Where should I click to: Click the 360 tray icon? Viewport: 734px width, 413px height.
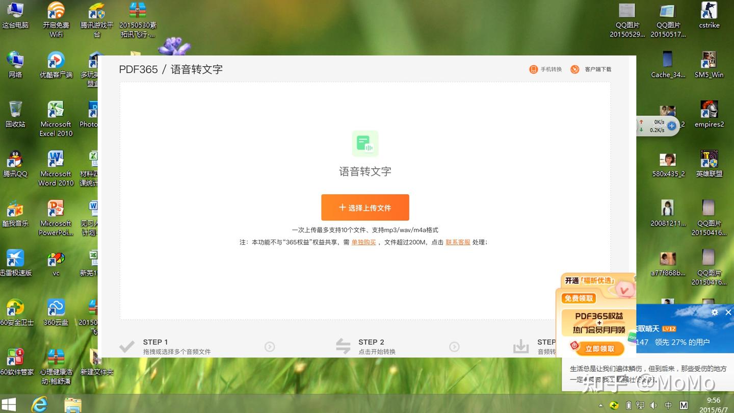click(615, 406)
